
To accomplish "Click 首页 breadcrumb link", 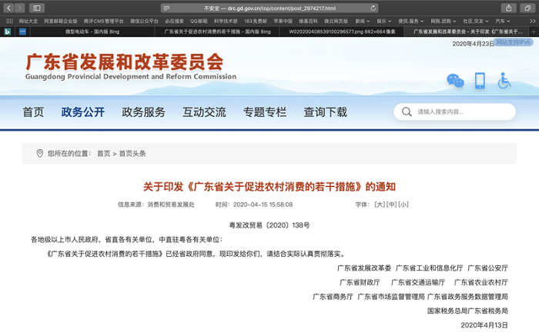I will 103,154.
